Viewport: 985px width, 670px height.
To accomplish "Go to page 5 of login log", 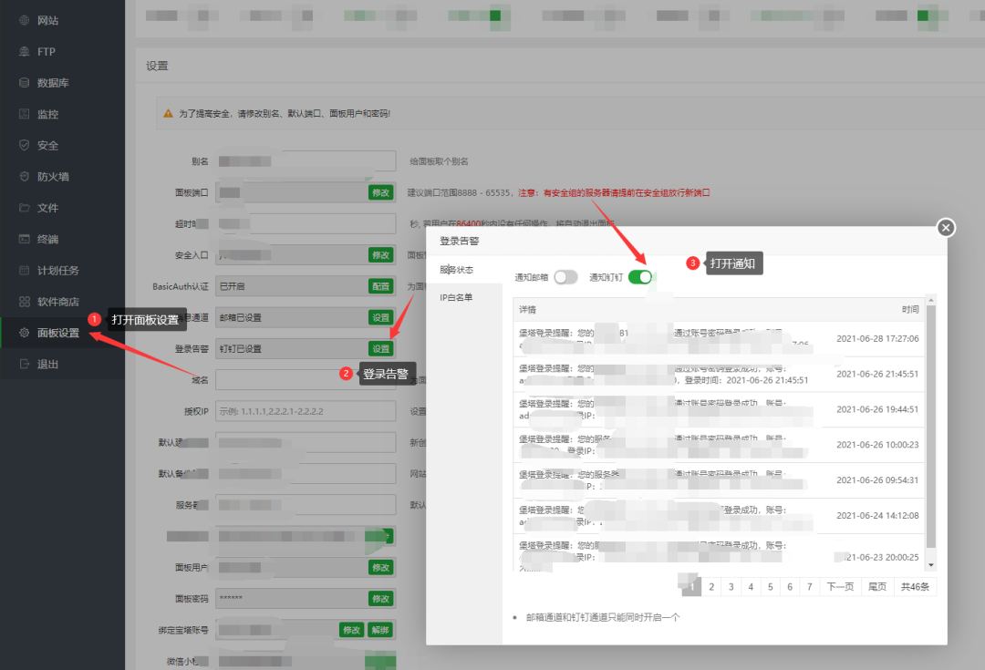I will (x=770, y=586).
